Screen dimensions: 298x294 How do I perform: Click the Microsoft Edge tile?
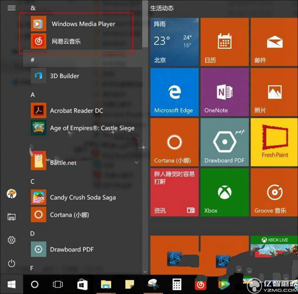pos(174,92)
